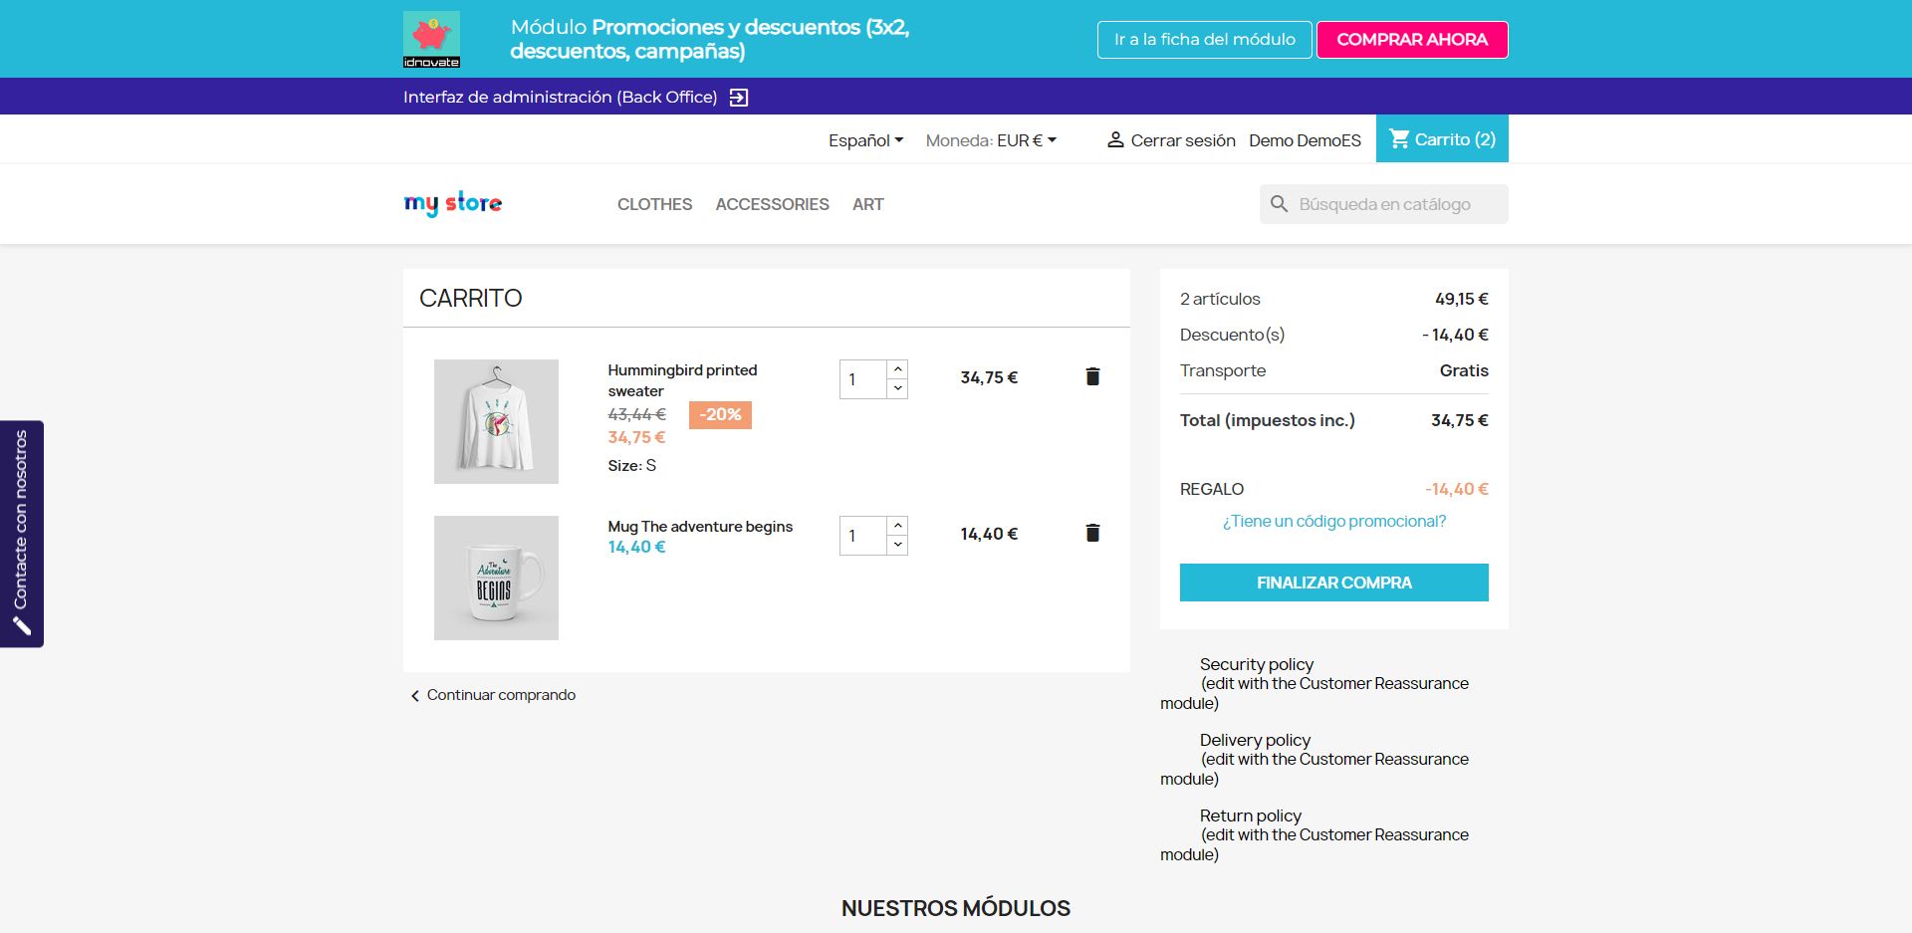Image resolution: width=1912 pixels, height=933 pixels.
Task: Click the Delivery policy text
Action: tap(1255, 740)
